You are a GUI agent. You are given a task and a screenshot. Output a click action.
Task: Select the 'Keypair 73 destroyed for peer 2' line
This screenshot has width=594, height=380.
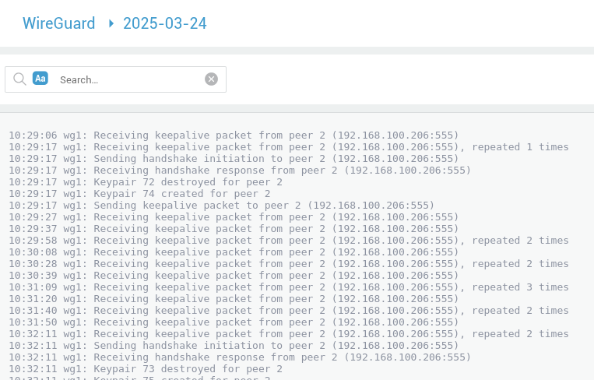point(146,369)
